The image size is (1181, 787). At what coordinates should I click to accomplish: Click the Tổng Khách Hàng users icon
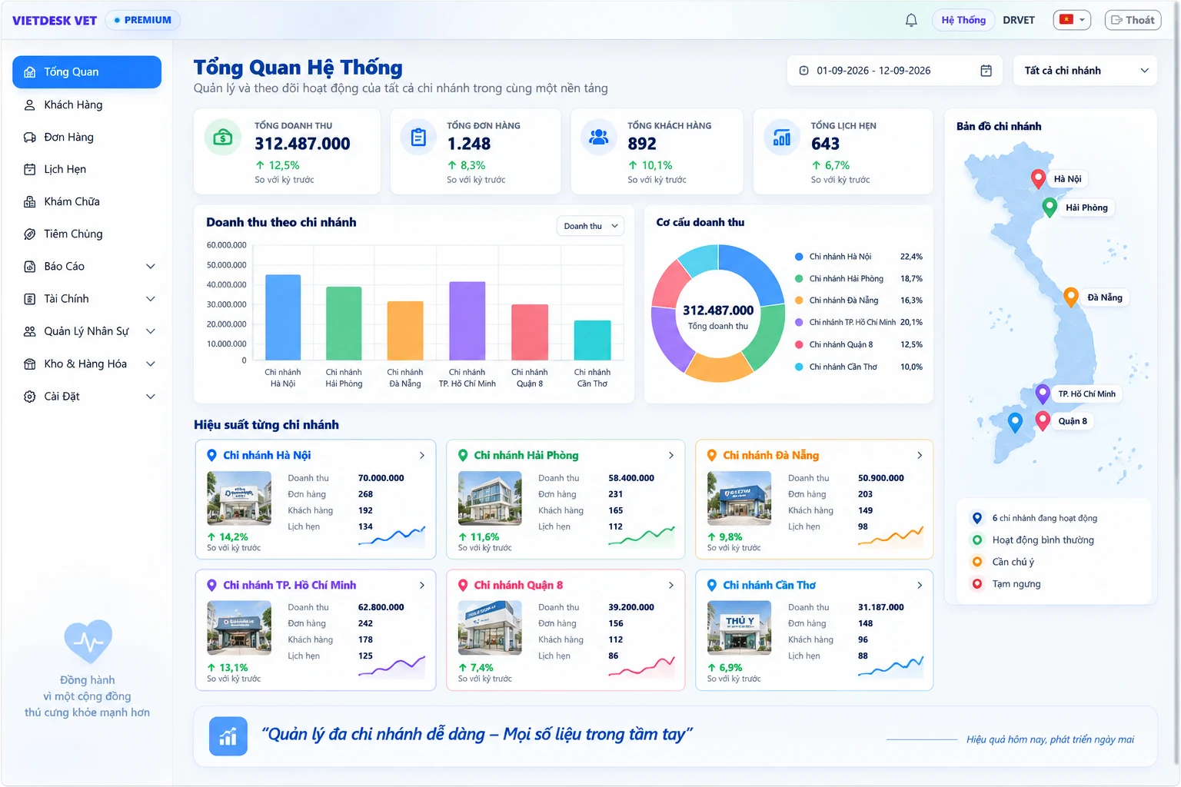click(x=598, y=138)
